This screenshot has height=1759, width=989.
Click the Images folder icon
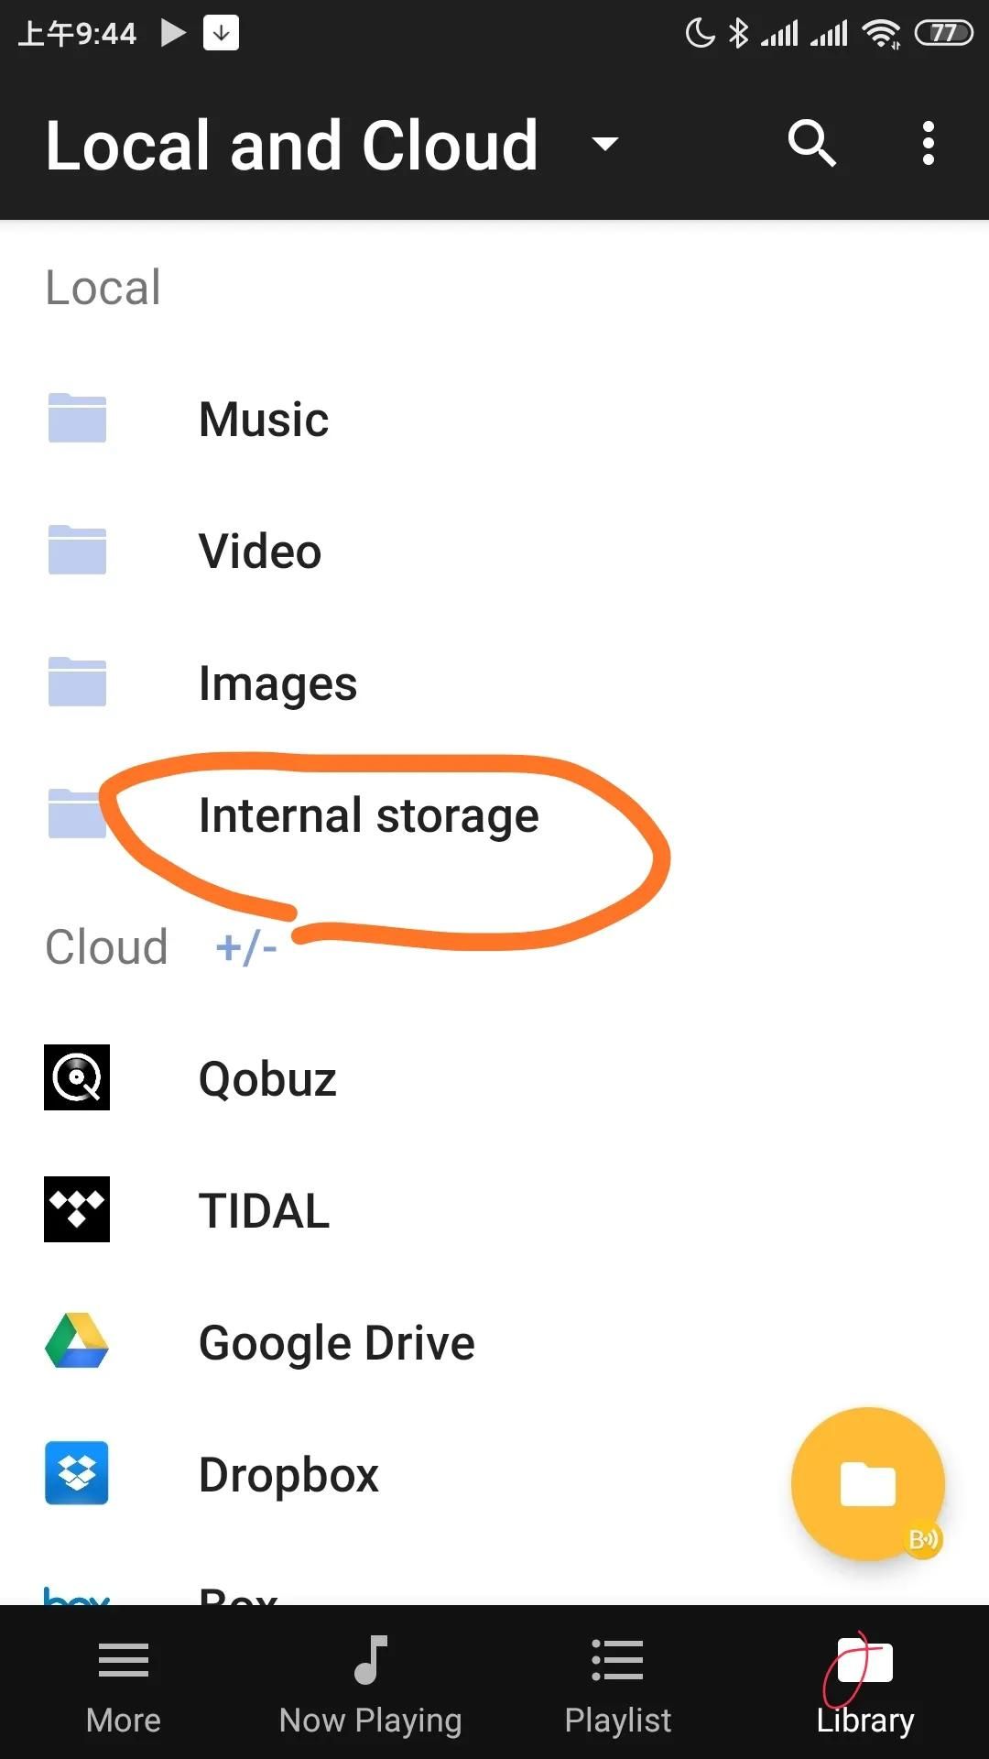(x=77, y=683)
